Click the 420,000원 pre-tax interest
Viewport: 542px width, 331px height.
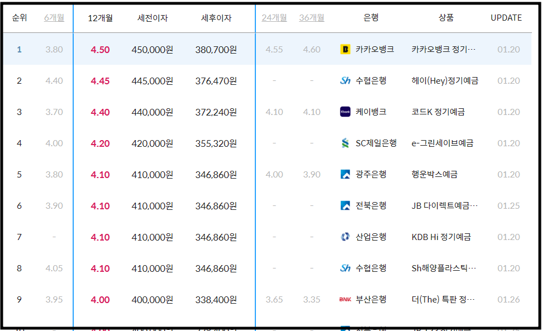pyautogui.click(x=153, y=143)
